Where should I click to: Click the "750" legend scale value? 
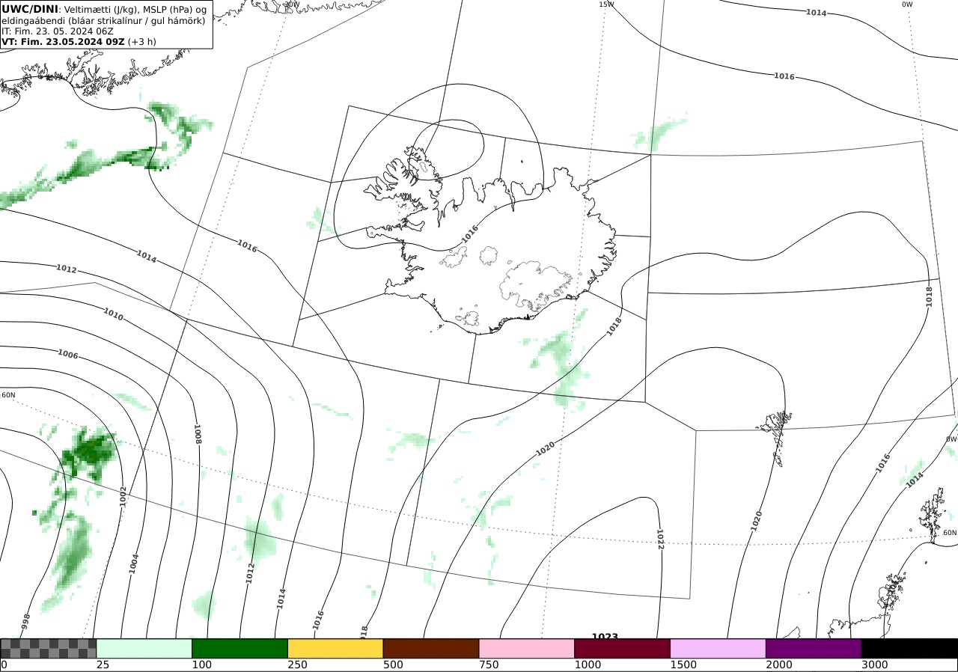(489, 665)
